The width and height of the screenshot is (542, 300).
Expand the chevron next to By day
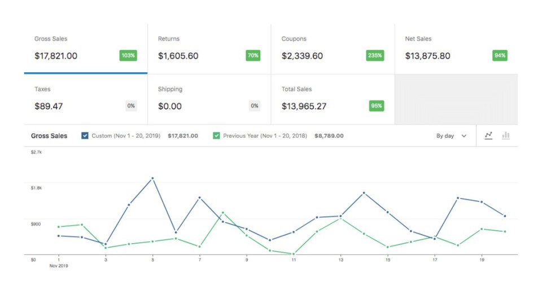[x=464, y=136]
